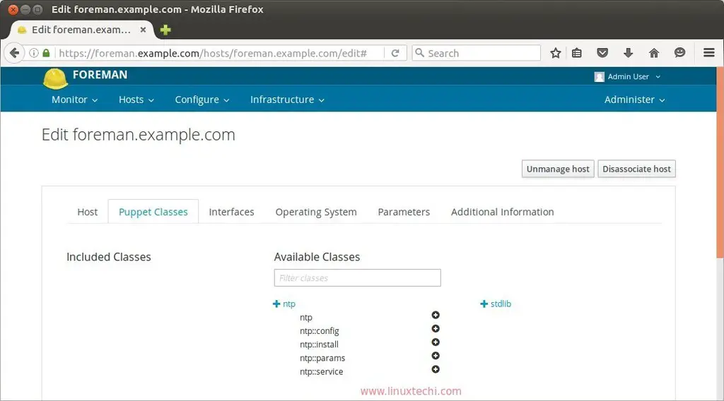This screenshot has width=724, height=401.
Task: Switch to the Interfaces tab
Action: tap(231, 212)
